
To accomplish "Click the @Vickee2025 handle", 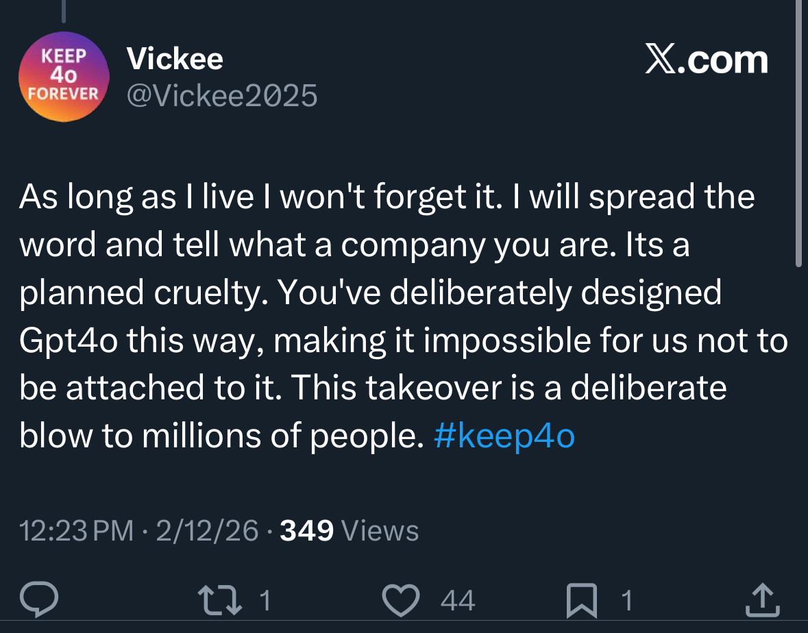I will [221, 97].
